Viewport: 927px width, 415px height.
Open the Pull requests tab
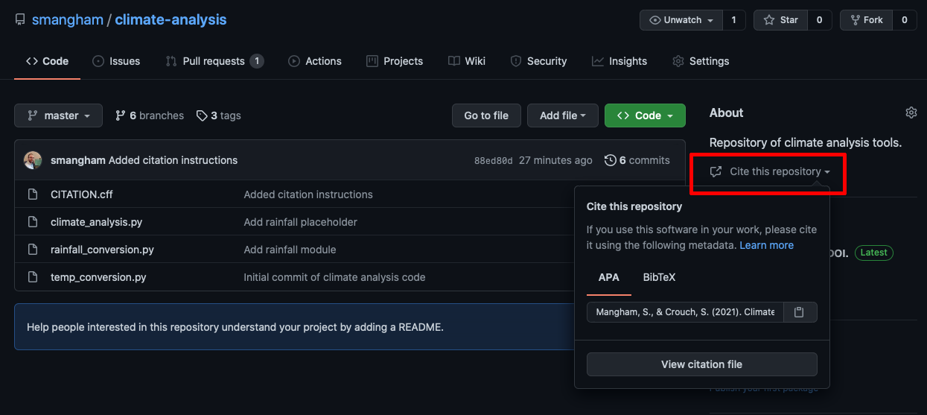[214, 61]
